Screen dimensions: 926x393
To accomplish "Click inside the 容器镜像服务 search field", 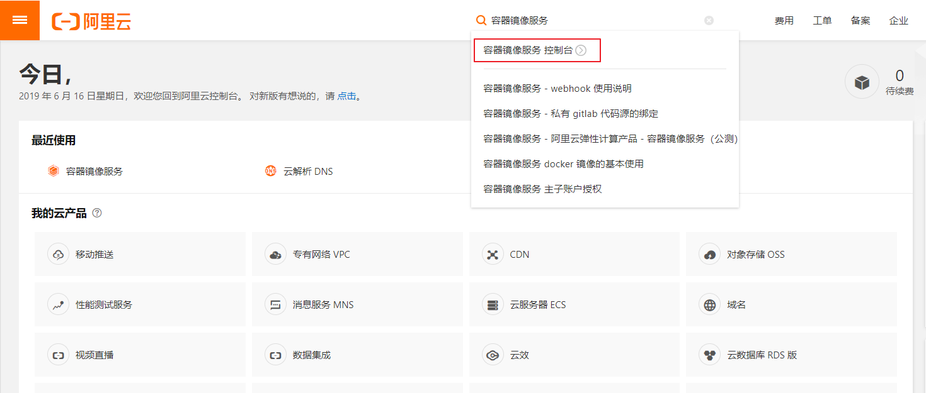I will 592,21.
